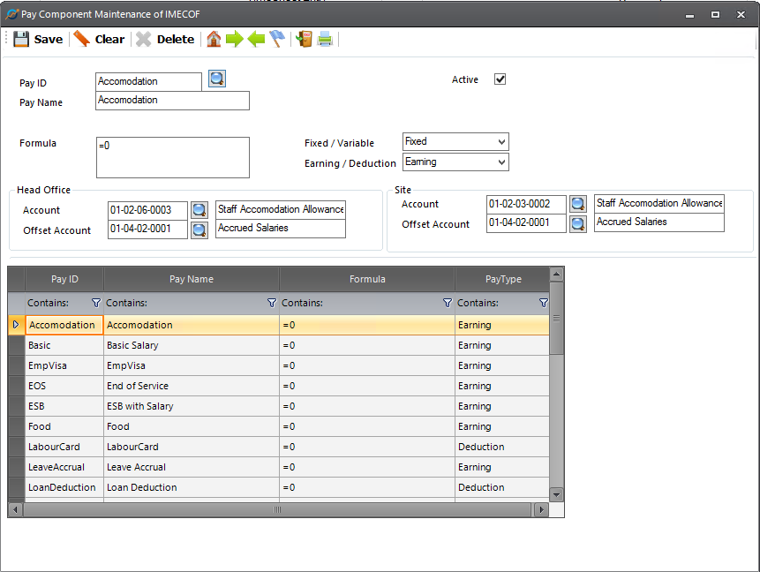Click the printer icon
This screenshot has height=572, width=760.
pos(326,39)
